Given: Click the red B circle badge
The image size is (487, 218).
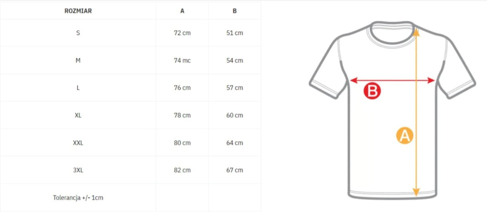Looking at the screenshot, I should click(372, 91).
